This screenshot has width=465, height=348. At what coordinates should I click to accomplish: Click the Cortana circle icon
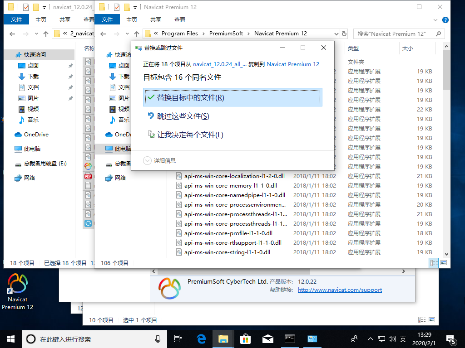tap(31, 339)
